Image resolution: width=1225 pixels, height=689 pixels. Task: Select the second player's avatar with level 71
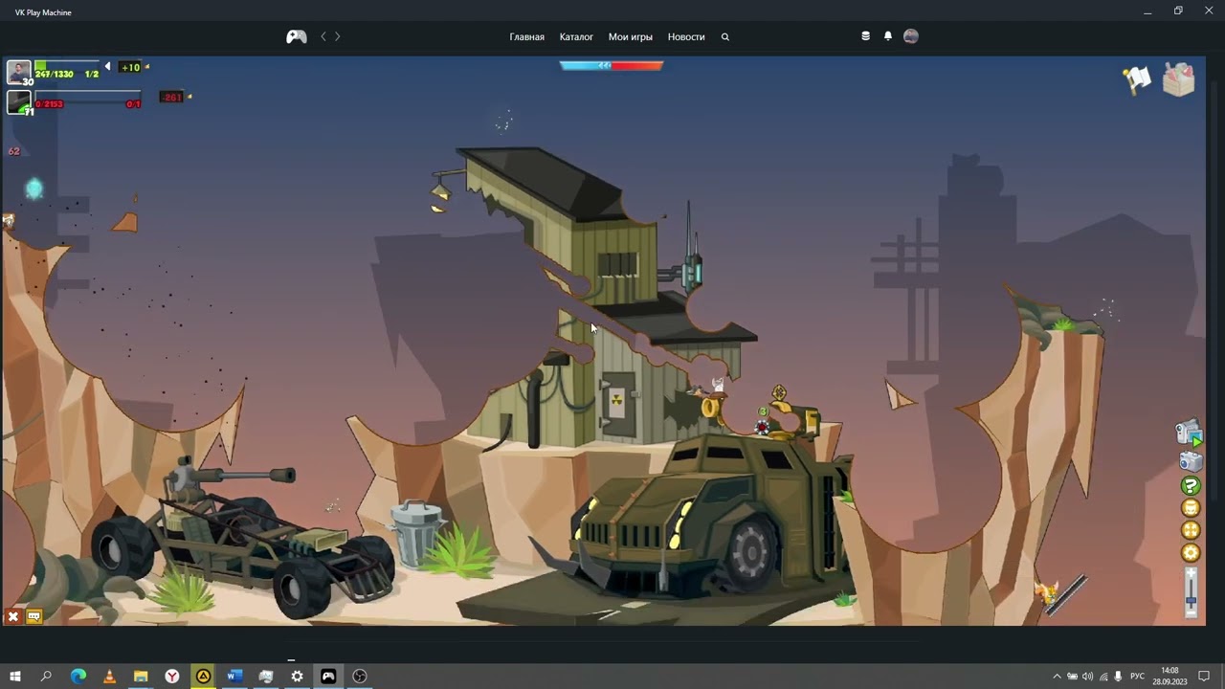(x=18, y=102)
